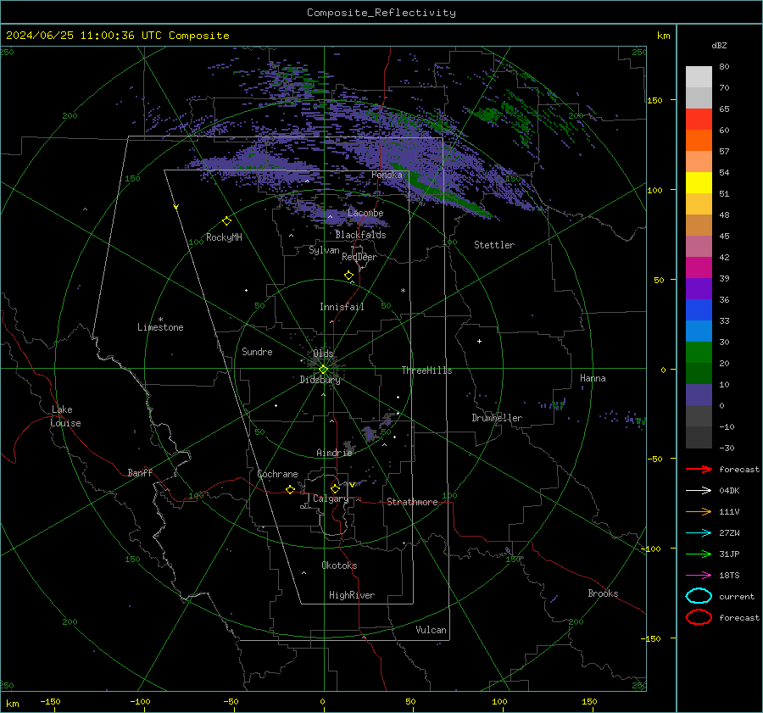Select the yellow diamond marker at Calgary
This screenshot has width=763, height=713.
(335, 488)
